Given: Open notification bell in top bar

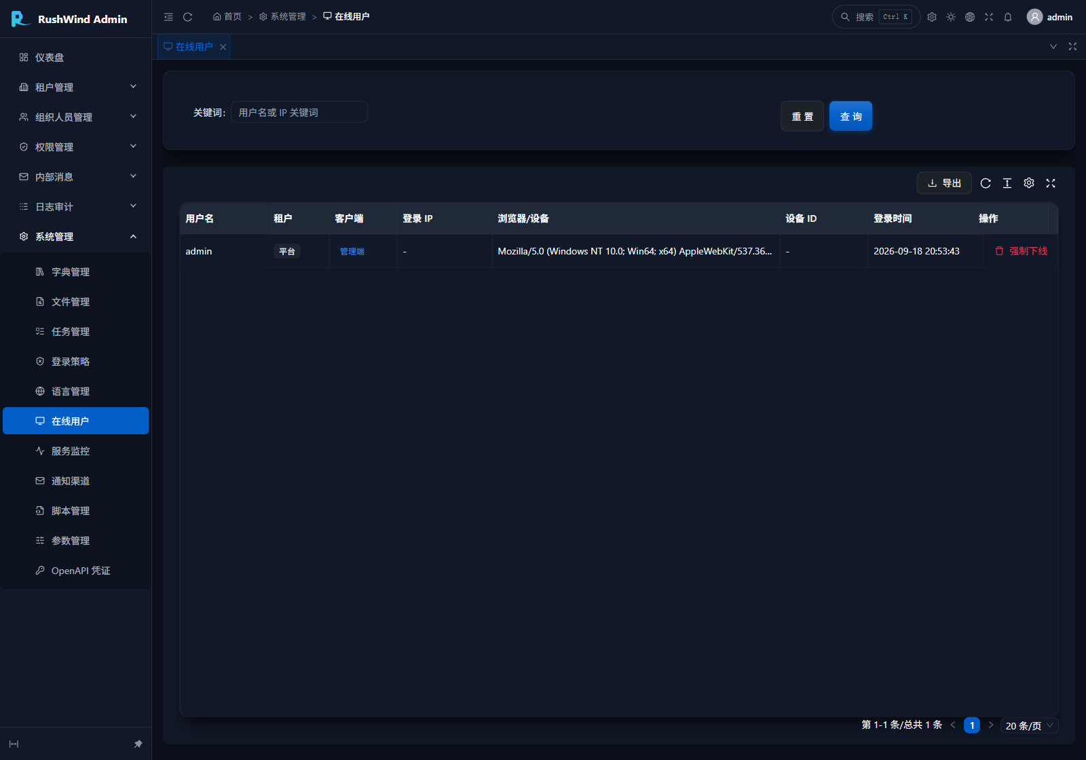Looking at the screenshot, I should point(1008,17).
